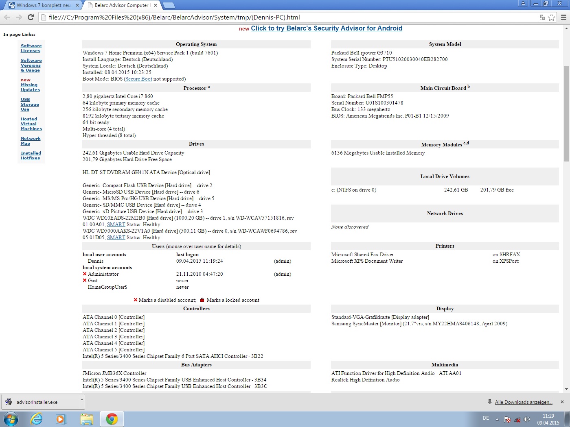
Task: Show hidden tray icons arrow
Action: 497,419
